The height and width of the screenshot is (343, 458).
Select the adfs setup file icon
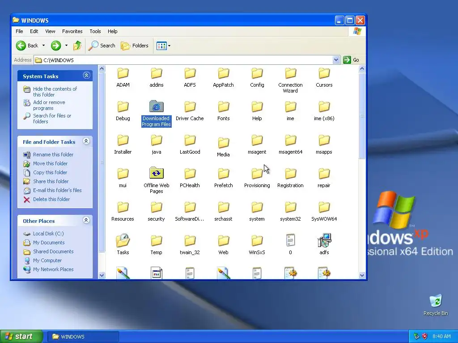pos(324,244)
